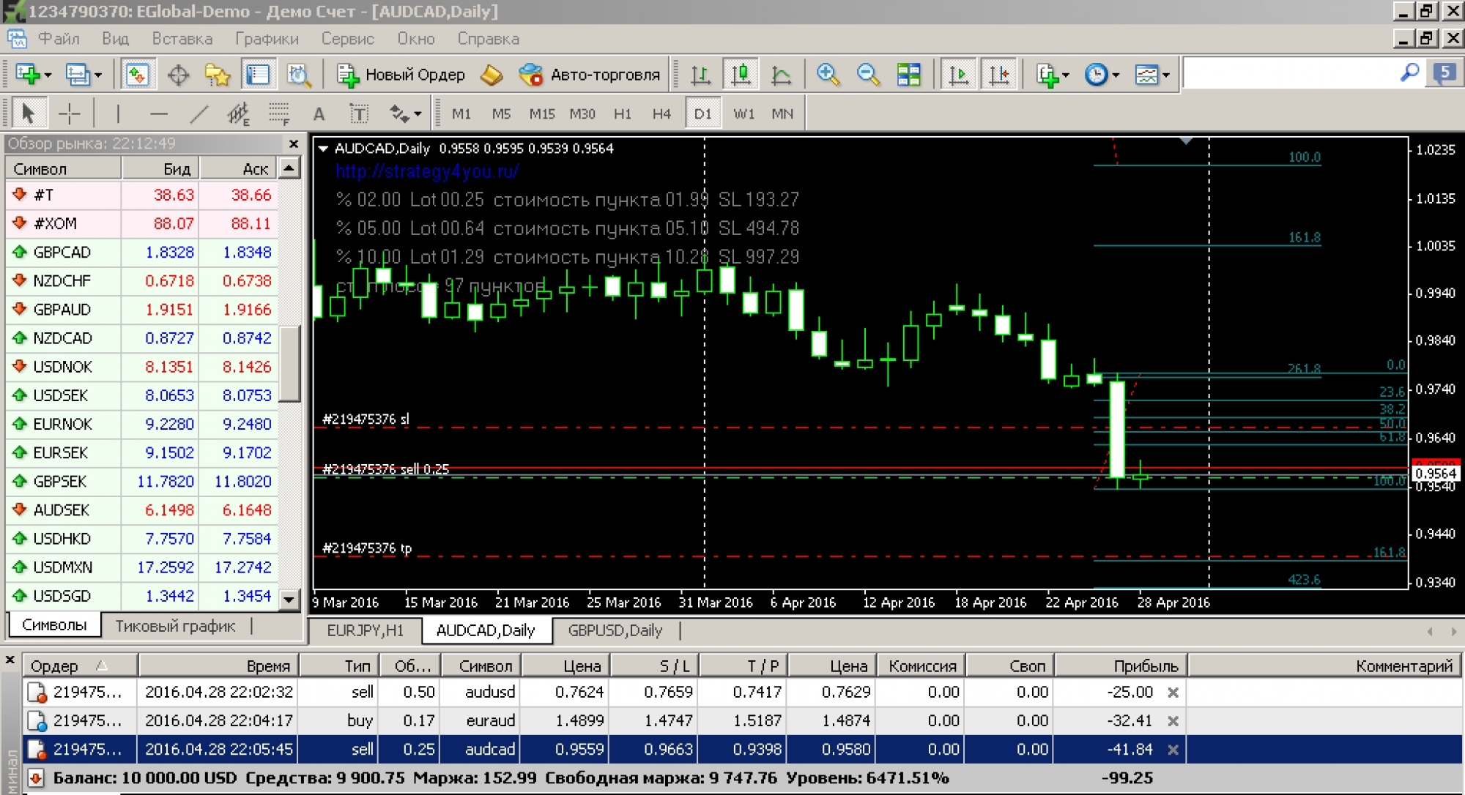Toggle the Auto scroll chart button
1465x795 pixels.
958,75
